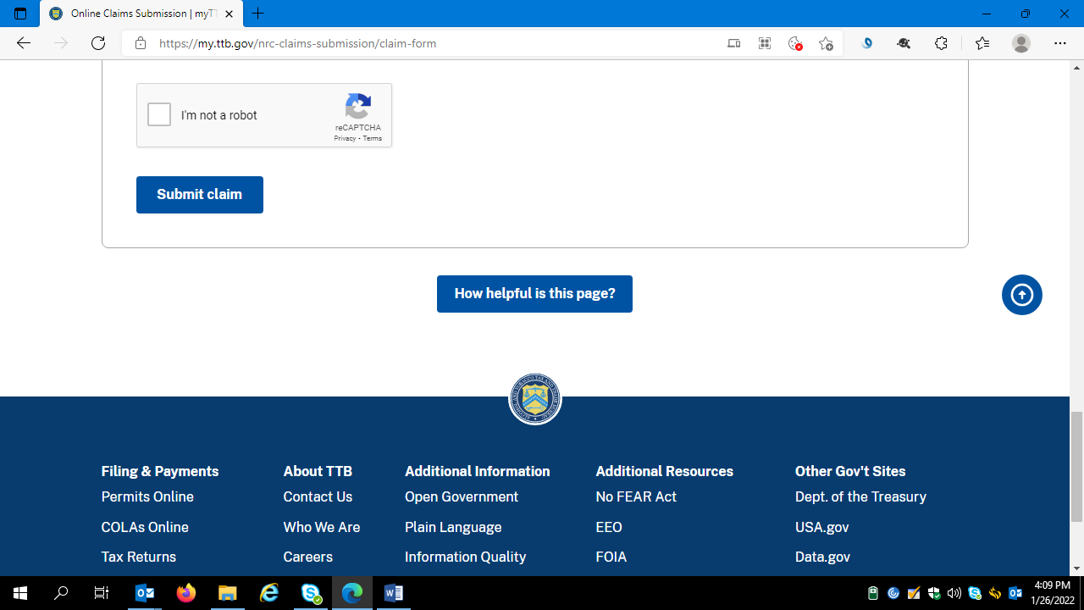Open Microsoft Word from the taskbar
1084x610 pixels.
[x=393, y=593]
